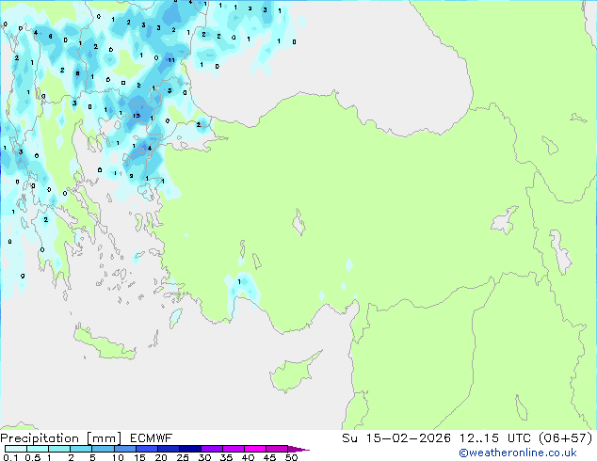Click the 1–2 mm legend color box
The height and width of the screenshot is (461, 597).
(x=59, y=449)
